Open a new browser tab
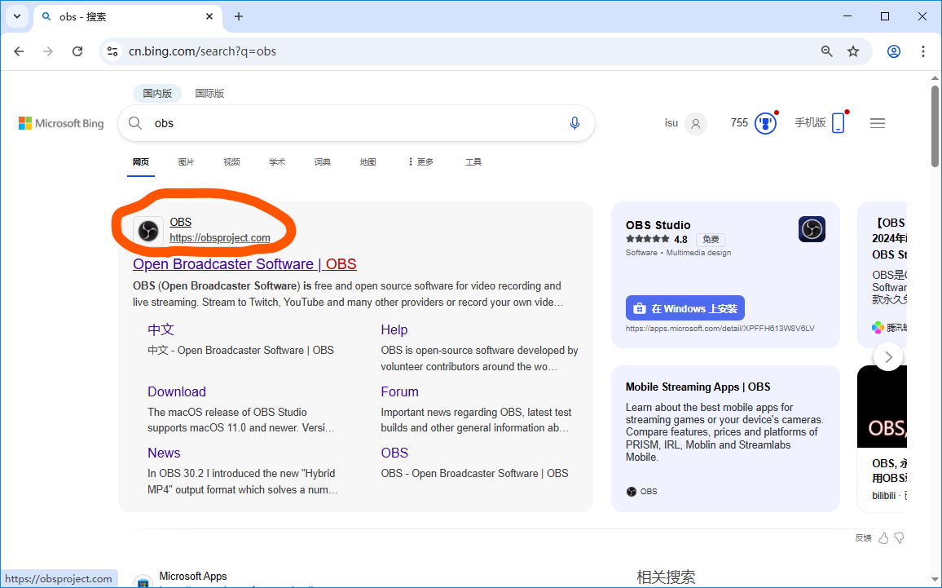The height and width of the screenshot is (588, 942). click(239, 16)
